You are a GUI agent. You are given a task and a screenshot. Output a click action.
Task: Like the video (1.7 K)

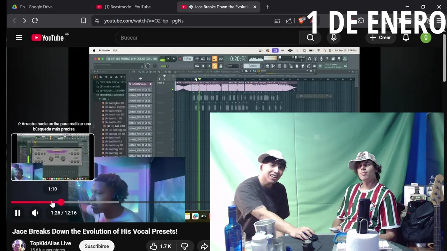pyautogui.click(x=160, y=246)
